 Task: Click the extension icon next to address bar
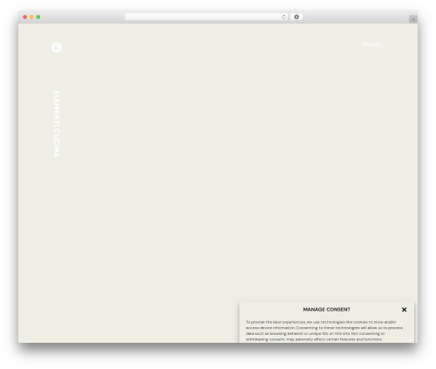[x=296, y=17]
